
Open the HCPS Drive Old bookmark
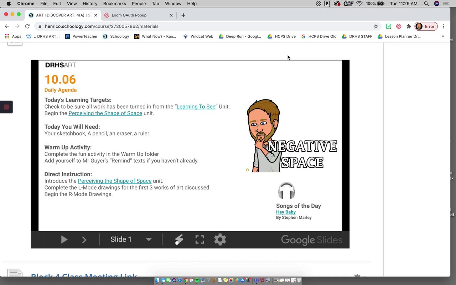click(x=318, y=36)
